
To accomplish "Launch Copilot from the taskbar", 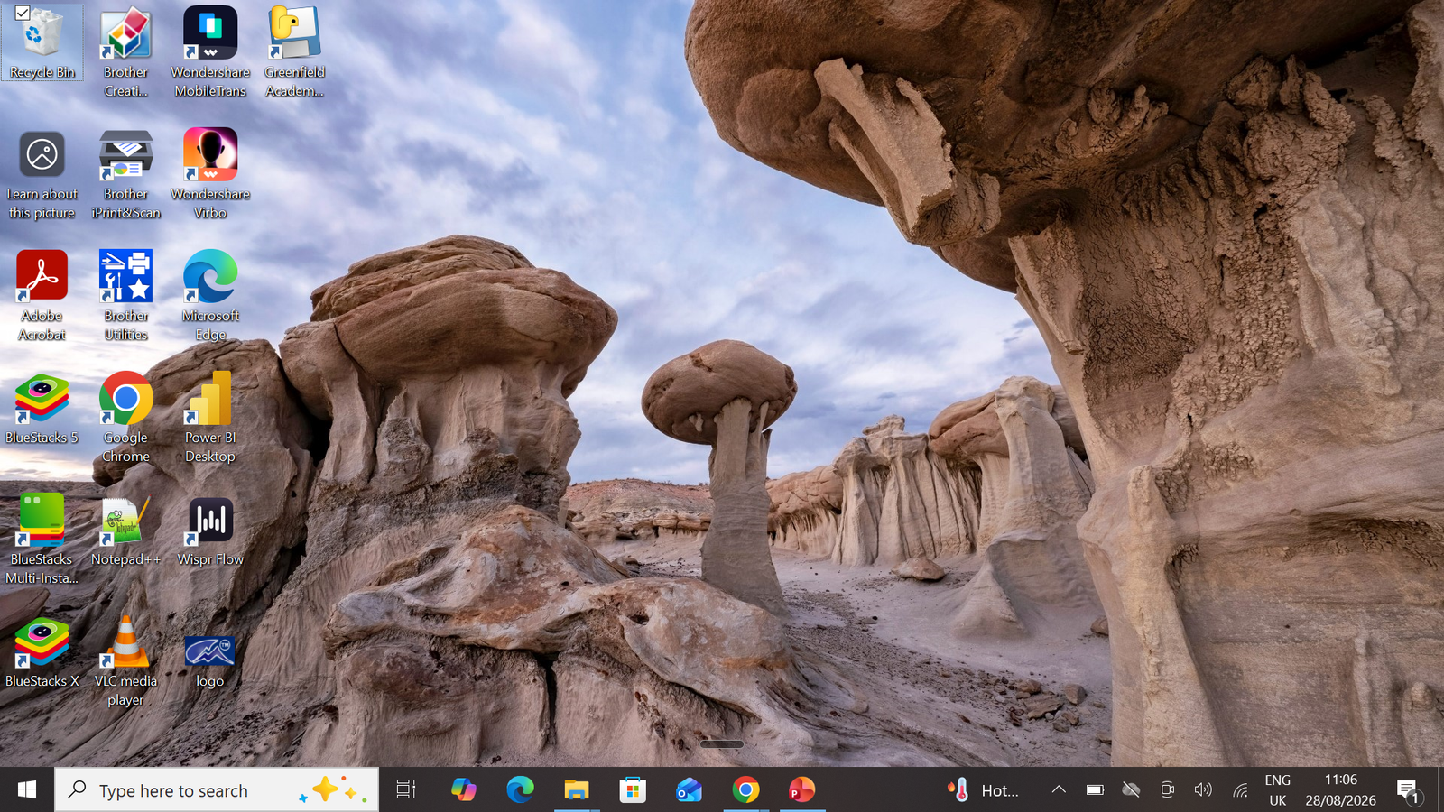I will [464, 790].
